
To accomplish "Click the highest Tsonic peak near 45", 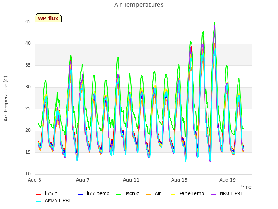I will [x=215, y=23].
